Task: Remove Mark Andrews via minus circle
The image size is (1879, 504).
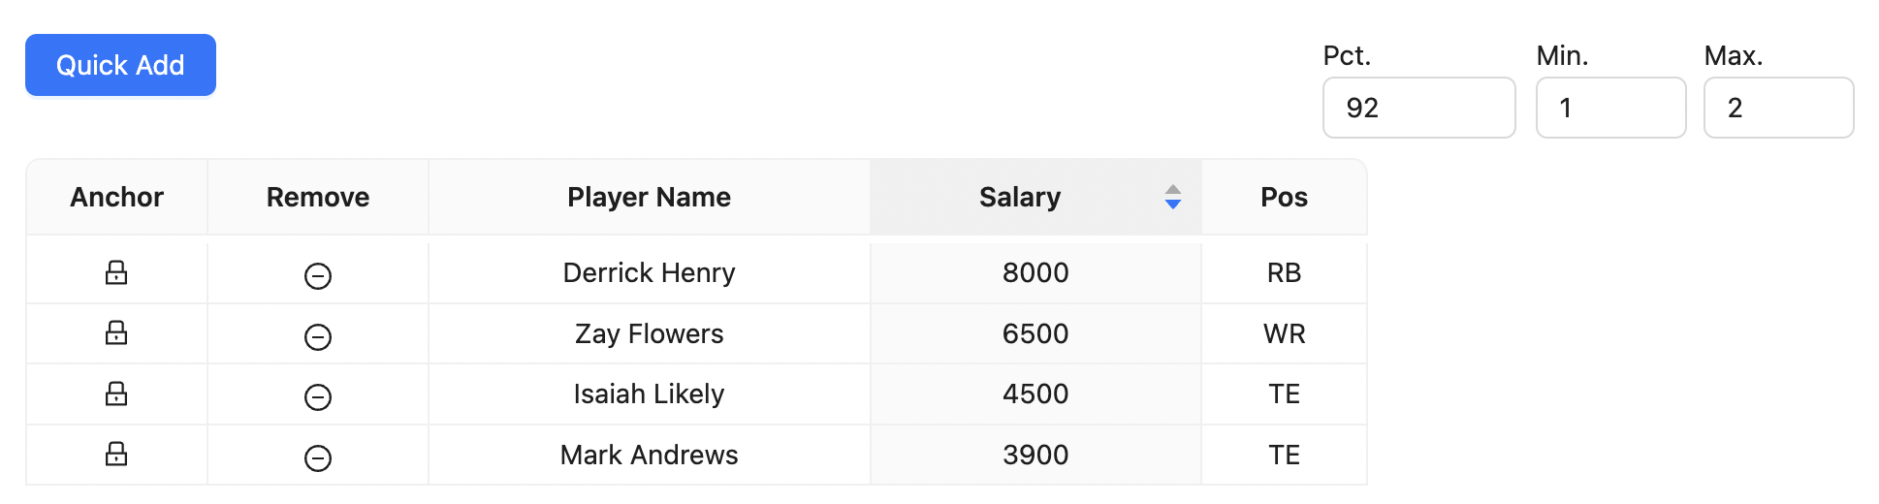Action: point(318,457)
